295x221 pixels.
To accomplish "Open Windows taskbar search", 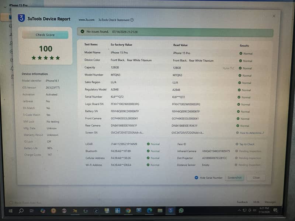I will (21, 211).
